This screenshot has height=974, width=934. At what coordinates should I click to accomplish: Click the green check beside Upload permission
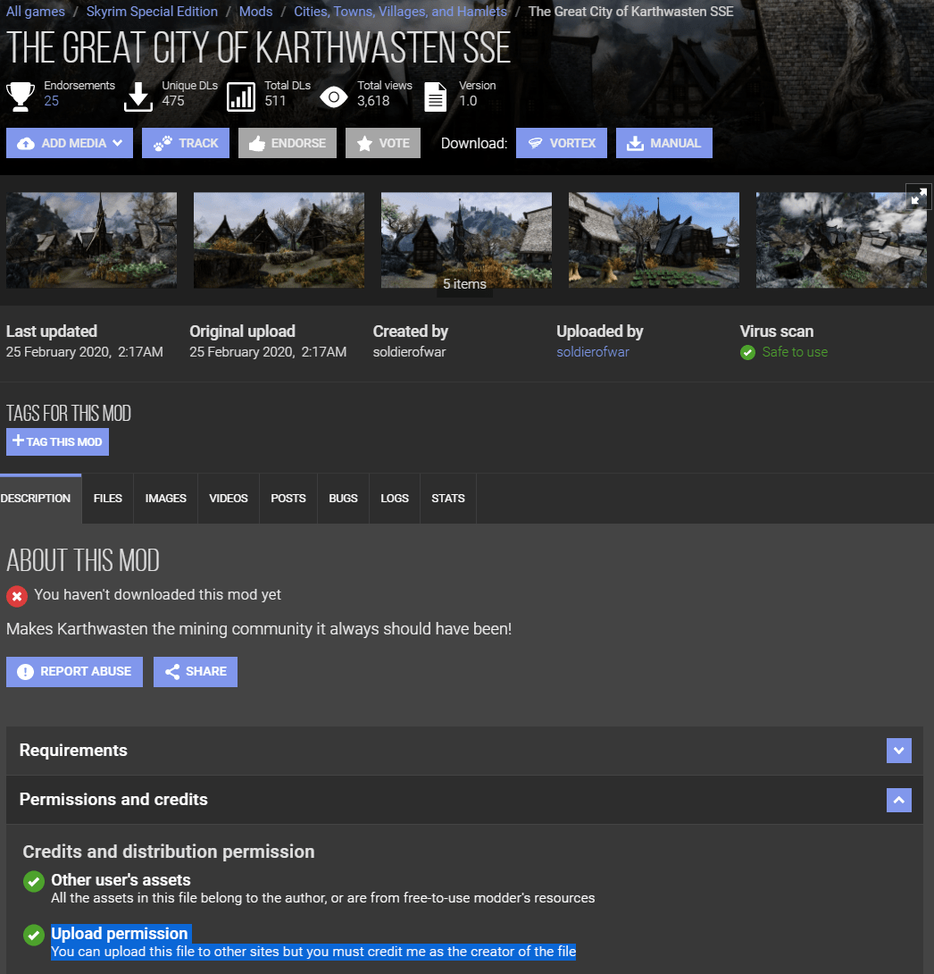pyautogui.click(x=34, y=935)
